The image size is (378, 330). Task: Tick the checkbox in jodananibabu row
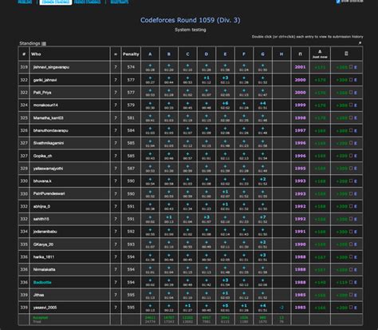coord(351,231)
